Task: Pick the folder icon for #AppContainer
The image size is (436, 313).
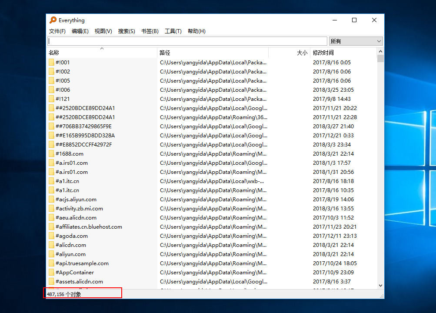Action: pos(51,273)
